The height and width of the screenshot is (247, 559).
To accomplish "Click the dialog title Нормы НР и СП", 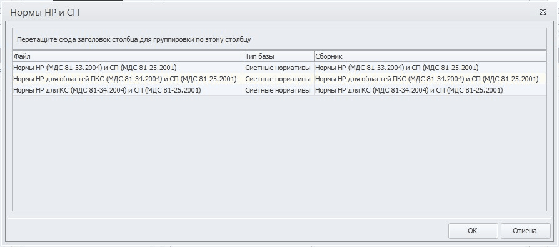I will 44,13.
